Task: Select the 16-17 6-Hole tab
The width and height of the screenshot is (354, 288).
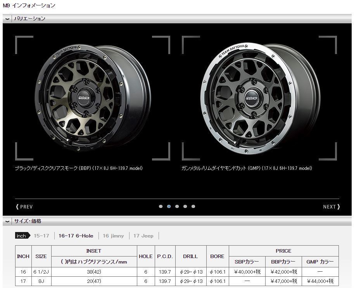Action: 75,236
